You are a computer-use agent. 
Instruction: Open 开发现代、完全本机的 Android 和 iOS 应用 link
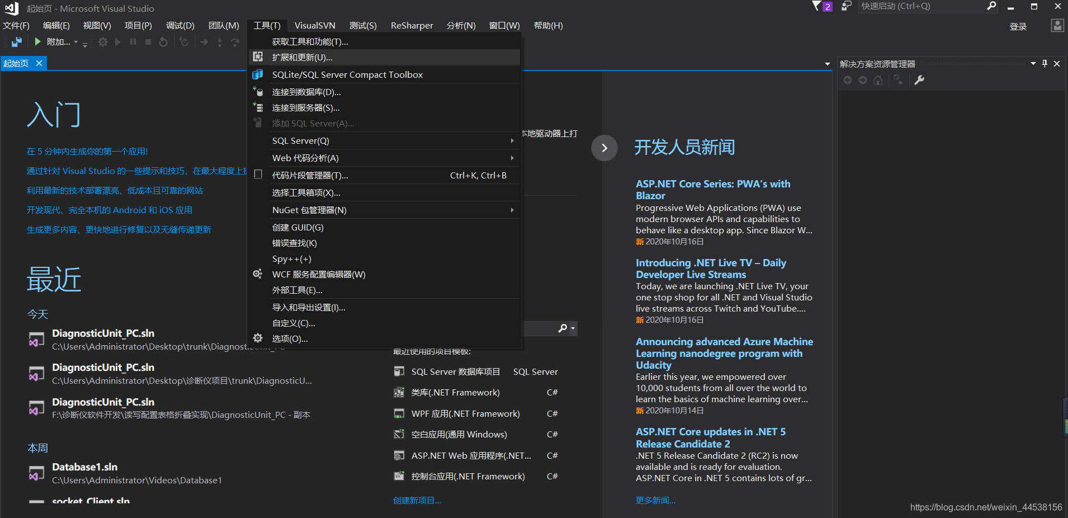110,210
